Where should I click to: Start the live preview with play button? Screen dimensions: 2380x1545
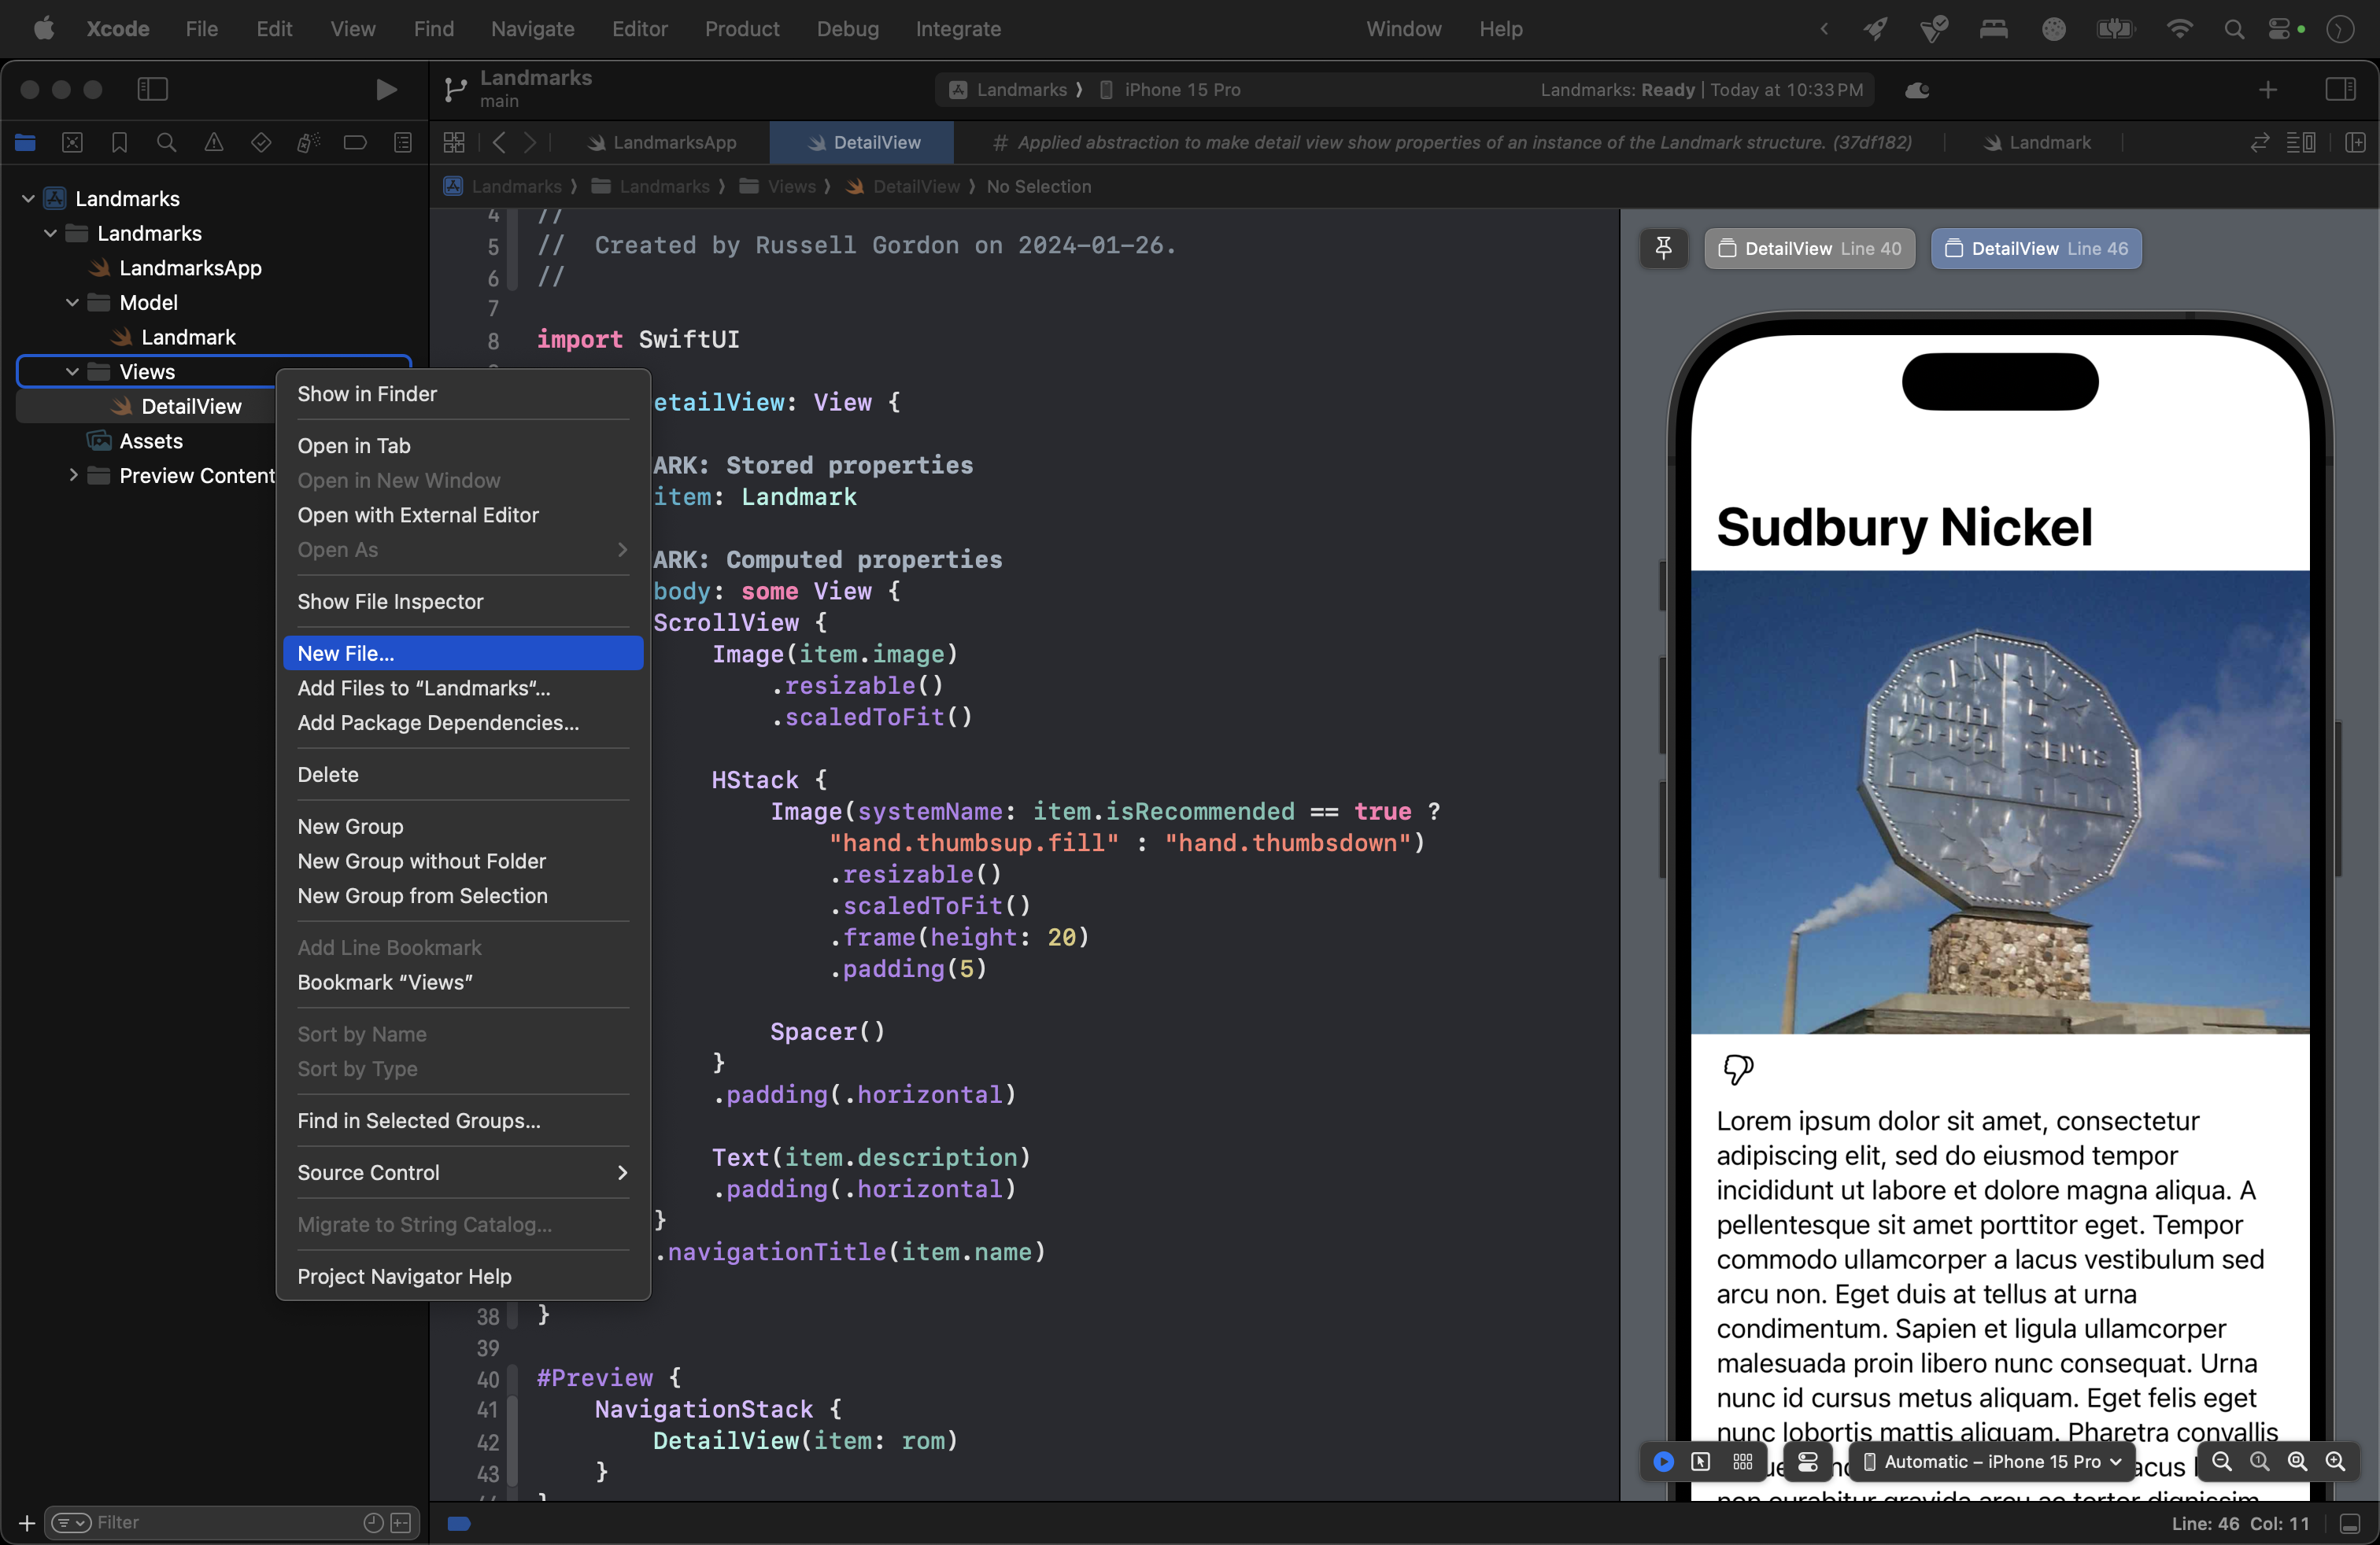(1662, 1461)
